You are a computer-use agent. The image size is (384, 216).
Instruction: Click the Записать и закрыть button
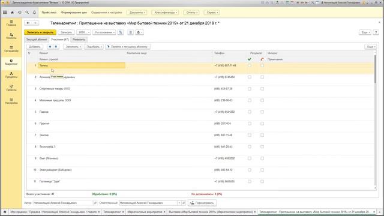tap(40, 32)
